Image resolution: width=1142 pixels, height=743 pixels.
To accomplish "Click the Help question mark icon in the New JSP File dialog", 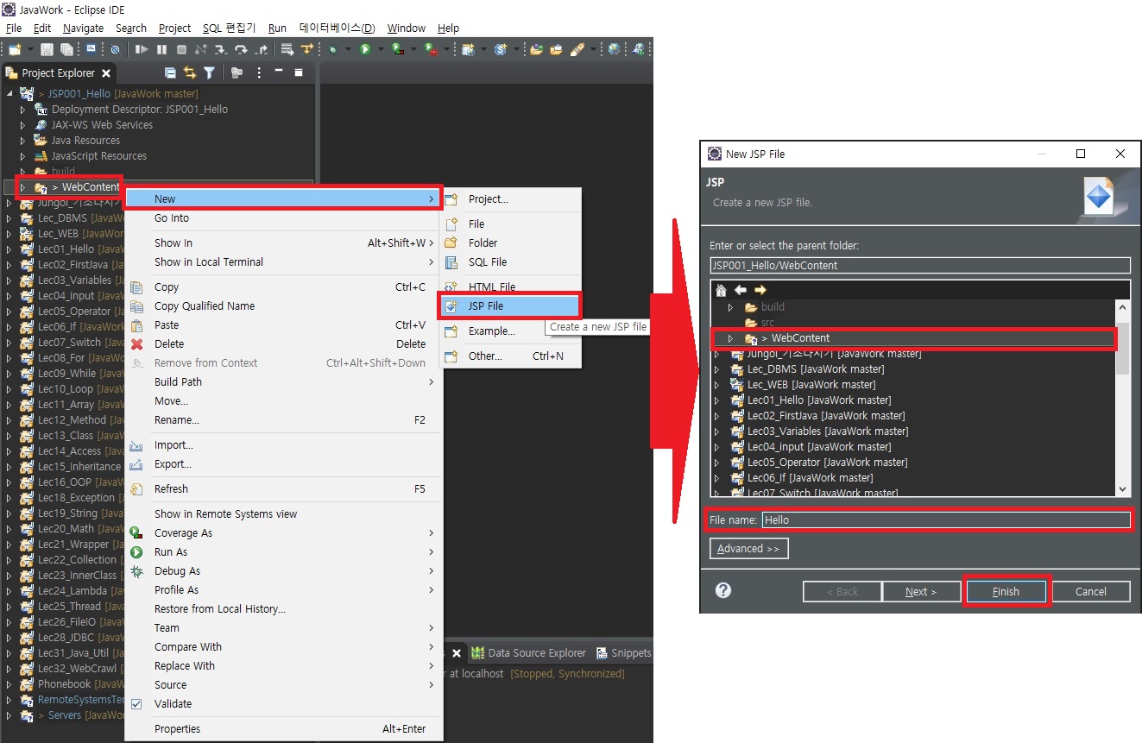I will click(x=723, y=591).
